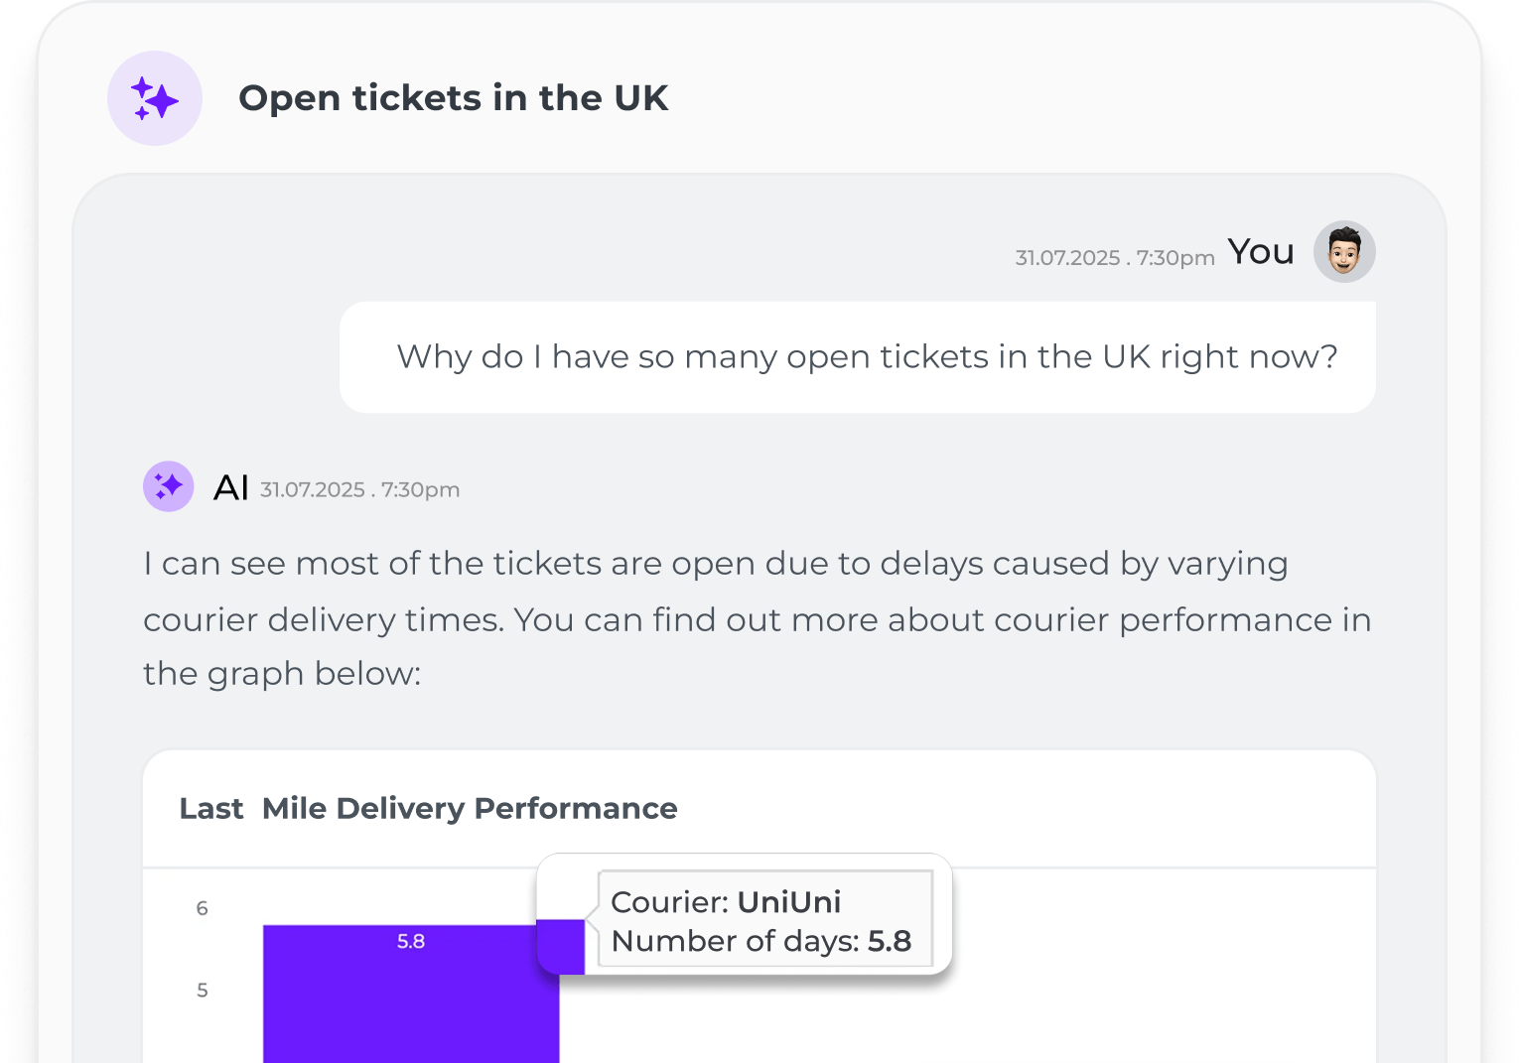Click the AI response paragraph about courier delays

point(757,618)
